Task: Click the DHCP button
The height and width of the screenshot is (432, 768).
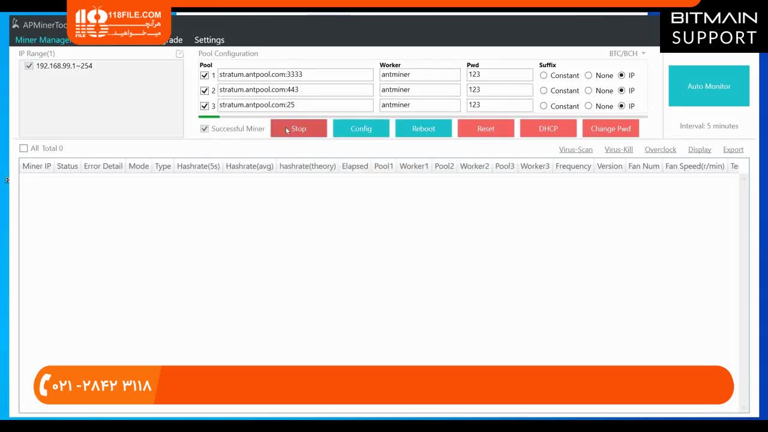Action: point(548,128)
